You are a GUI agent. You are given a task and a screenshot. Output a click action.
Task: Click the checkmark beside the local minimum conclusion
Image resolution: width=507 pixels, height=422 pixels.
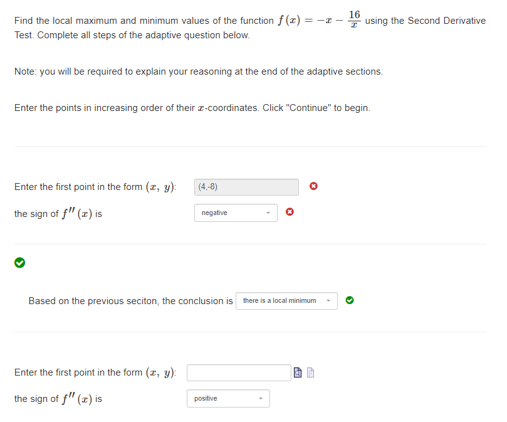pos(349,300)
